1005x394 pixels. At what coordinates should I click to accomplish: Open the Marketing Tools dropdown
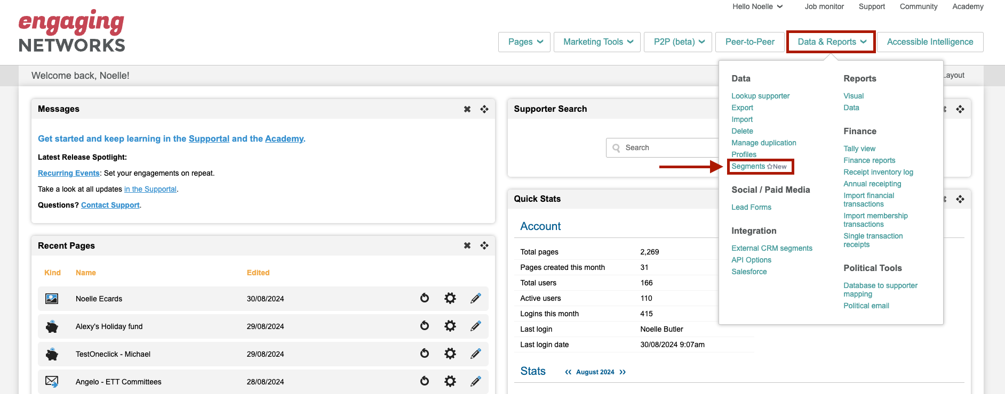tap(598, 42)
